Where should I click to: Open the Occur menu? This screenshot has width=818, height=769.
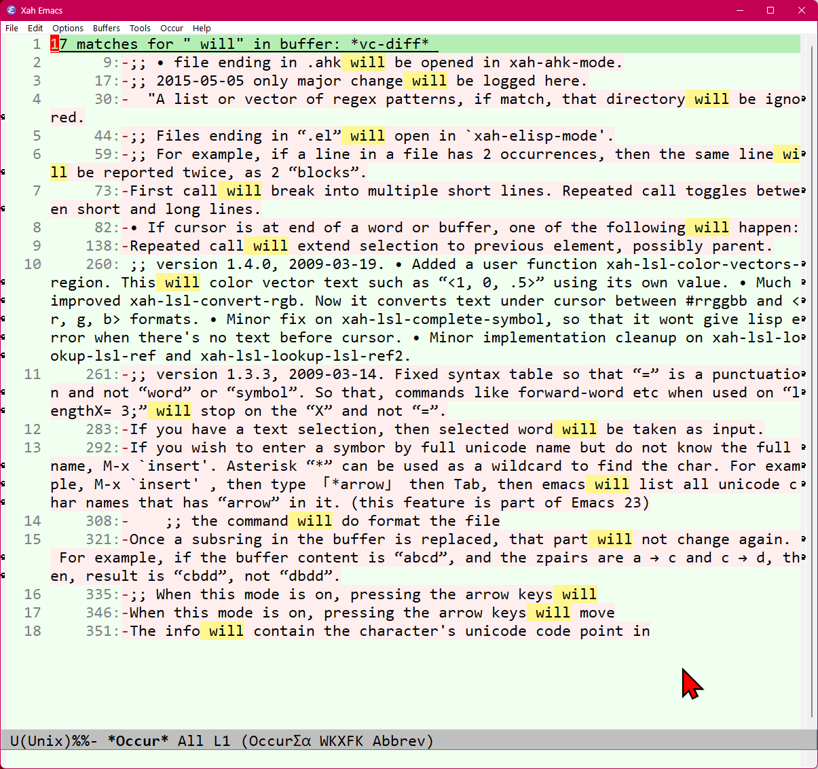172,28
